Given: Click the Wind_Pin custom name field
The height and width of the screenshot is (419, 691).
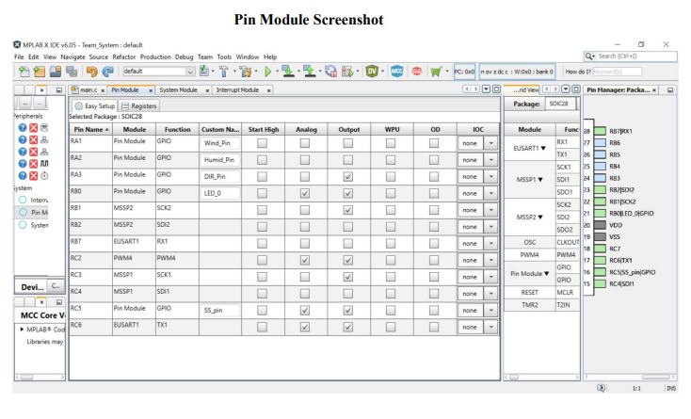Looking at the screenshot, I should [x=218, y=142].
